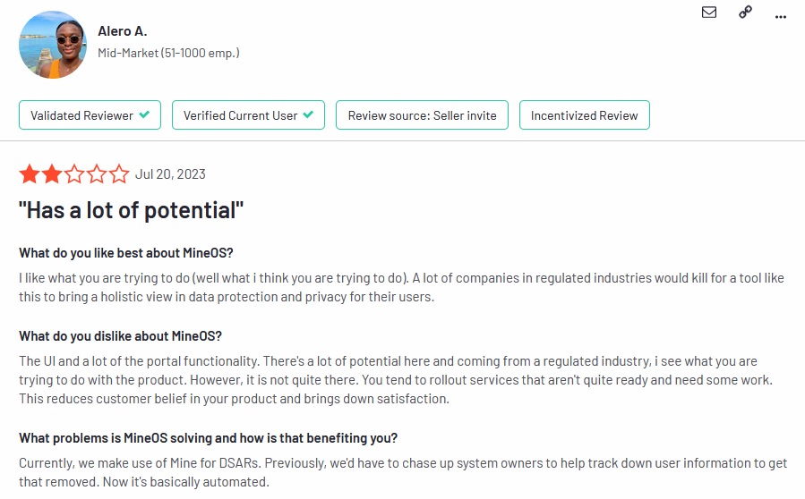Screen dimensions: 805x499
Task: Click the third empty rating star
Action: coord(74,173)
